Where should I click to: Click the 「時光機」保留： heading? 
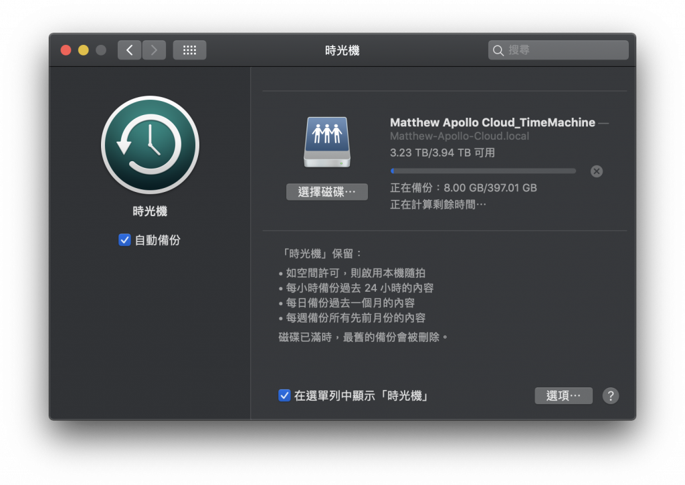pos(320,254)
